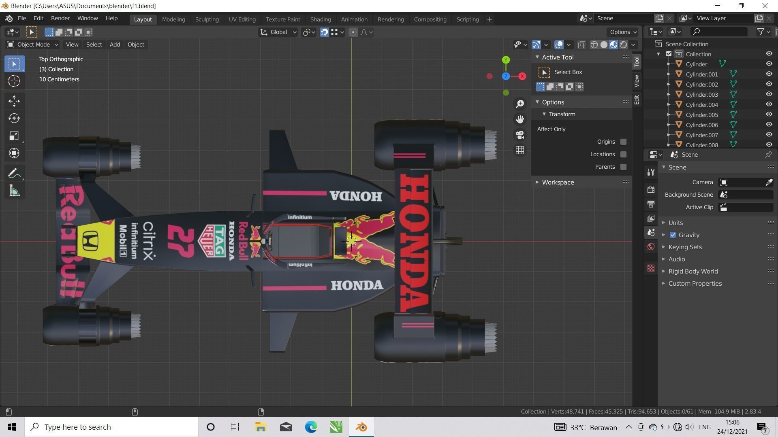The width and height of the screenshot is (778, 437).
Task: Open the Render properties tab
Action: click(x=651, y=189)
